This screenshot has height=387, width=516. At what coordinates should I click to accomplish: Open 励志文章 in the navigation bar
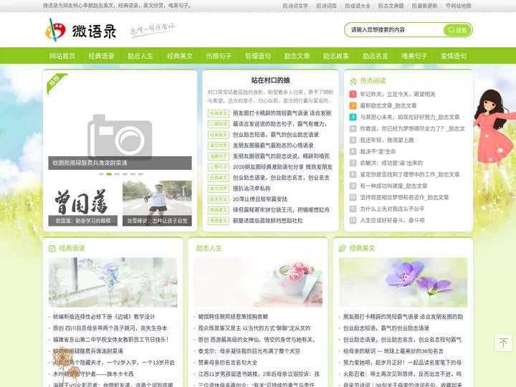pyautogui.click(x=297, y=56)
